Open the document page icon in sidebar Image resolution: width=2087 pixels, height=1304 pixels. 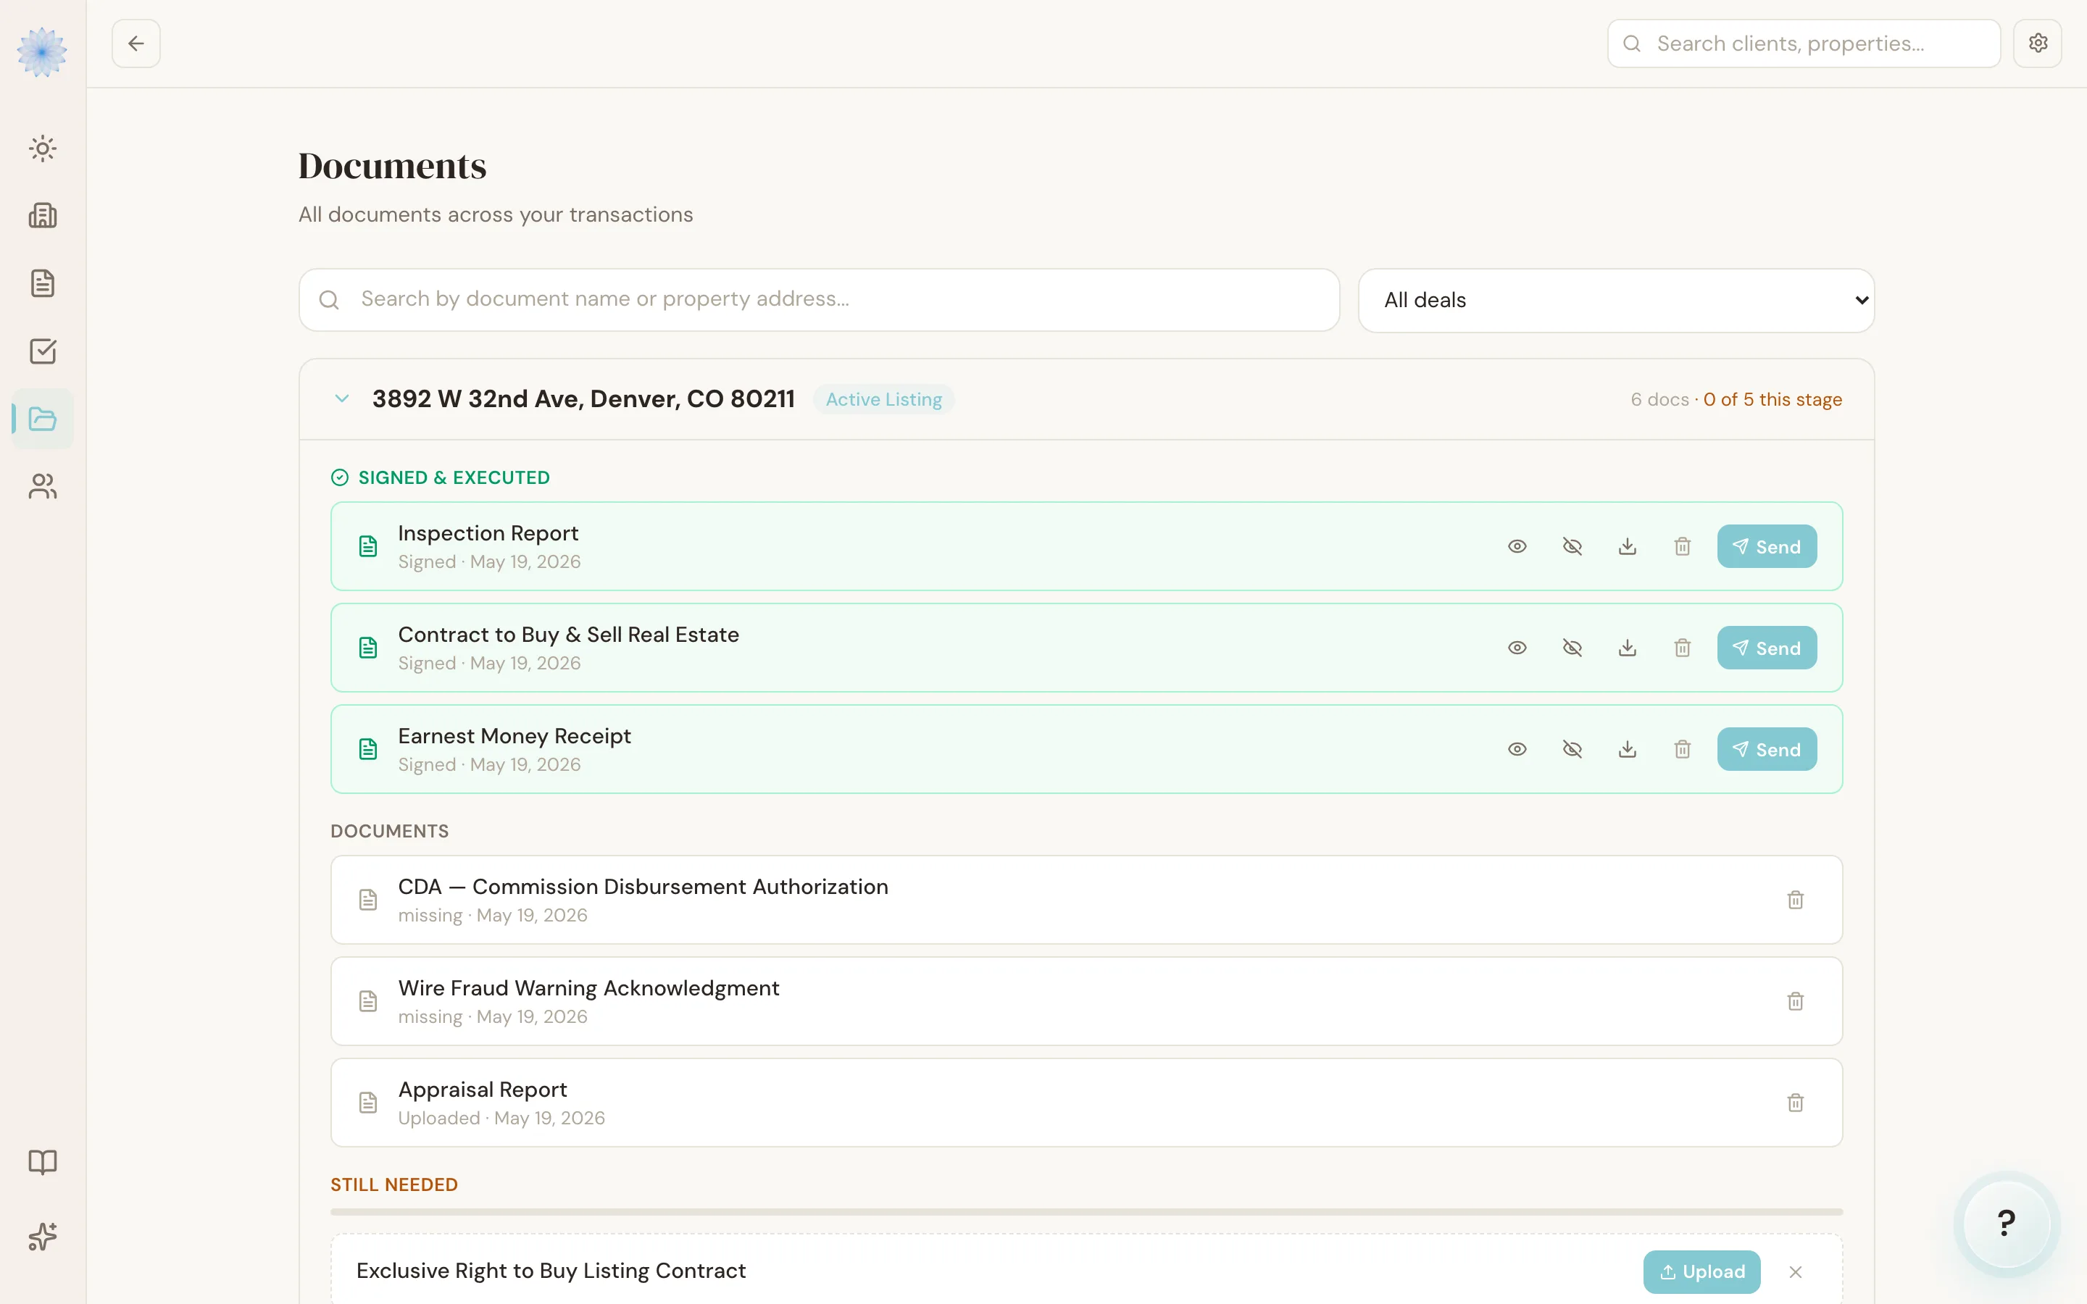pyautogui.click(x=42, y=283)
